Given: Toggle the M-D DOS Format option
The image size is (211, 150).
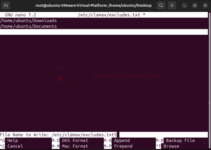Looking at the screenshot, I should [70, 141].
